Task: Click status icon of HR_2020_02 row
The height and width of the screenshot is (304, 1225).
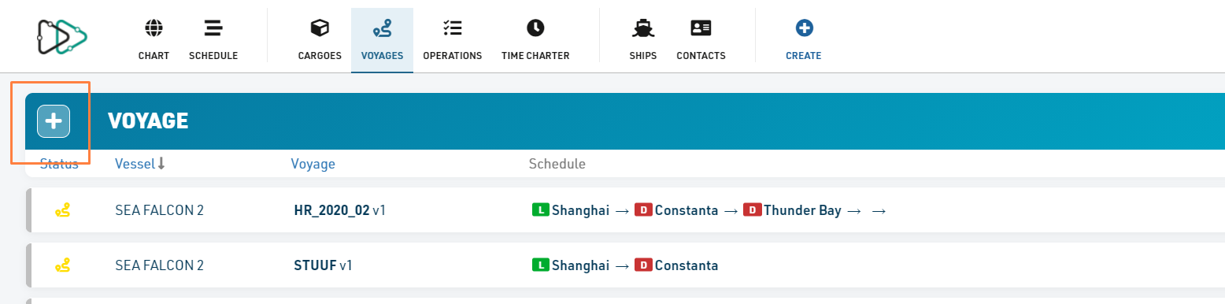Action: coord(63,210)
